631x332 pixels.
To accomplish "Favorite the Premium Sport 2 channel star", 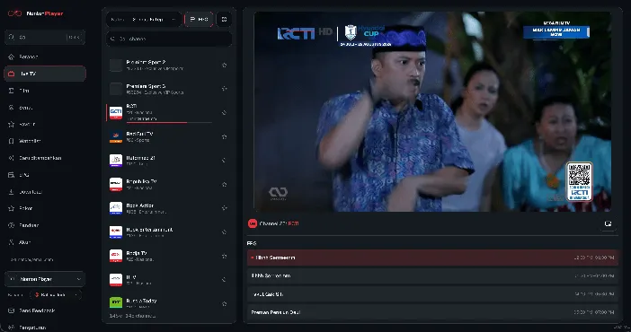I will (224, 65).
